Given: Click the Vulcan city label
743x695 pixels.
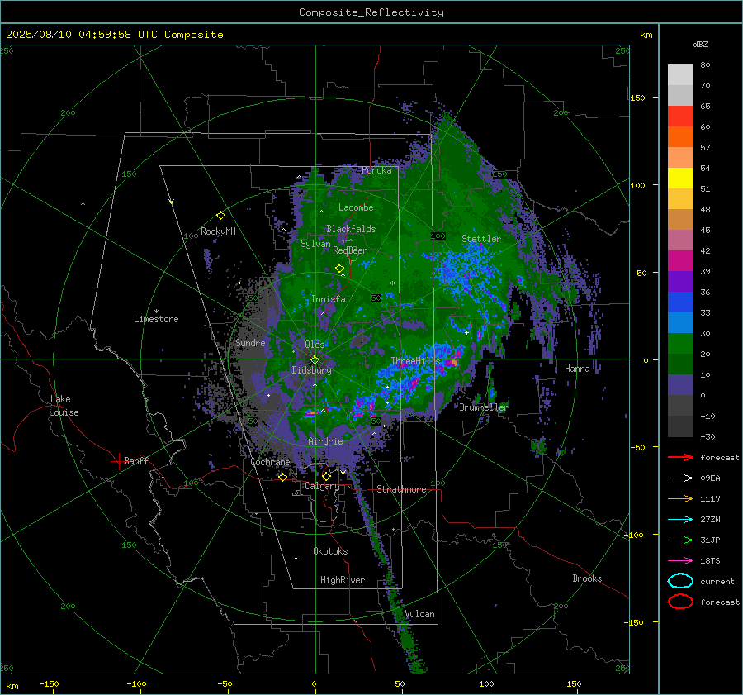Looking at the screenshot, I should tap(419, 614).
